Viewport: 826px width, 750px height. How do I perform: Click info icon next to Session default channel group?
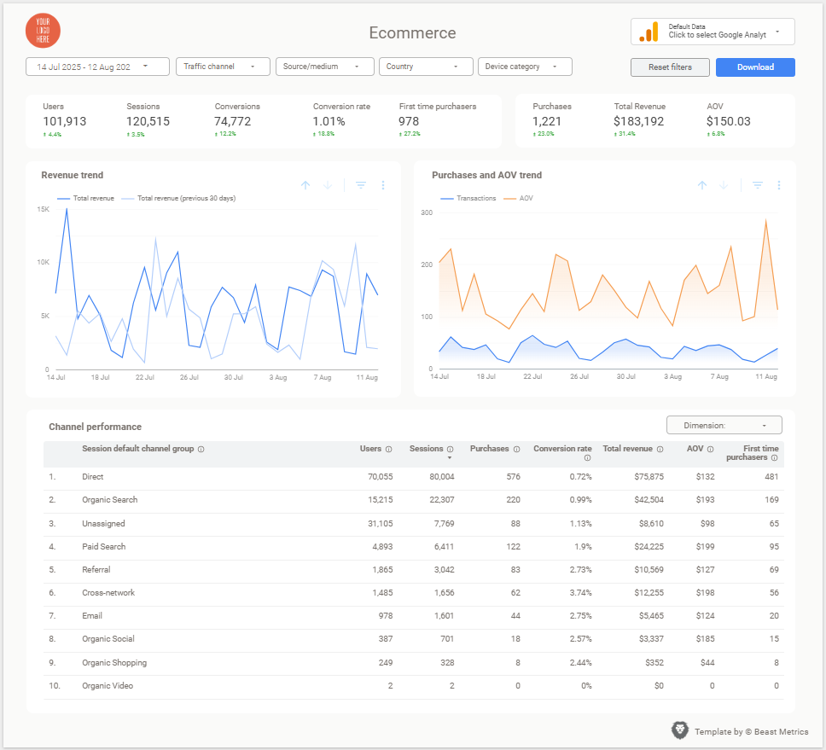pos(201,450)
